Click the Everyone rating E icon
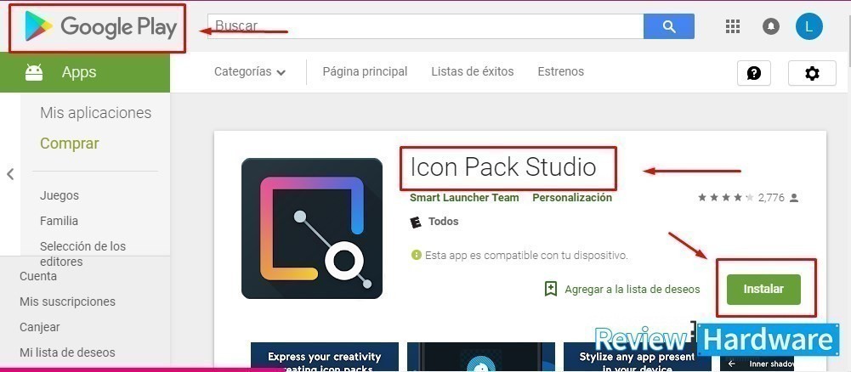 (417, 222)
